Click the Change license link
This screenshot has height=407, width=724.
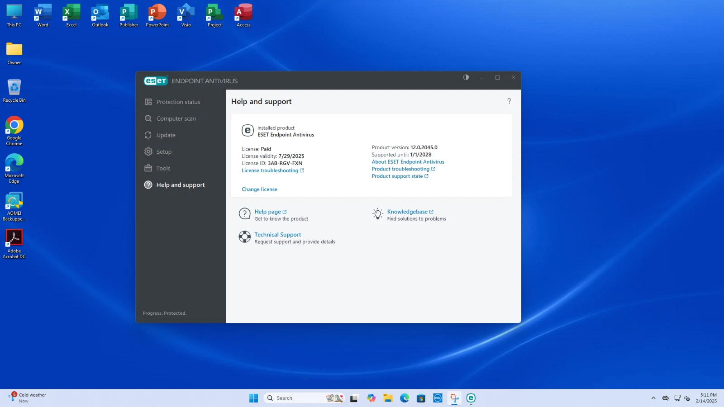[x=259, y=189]
